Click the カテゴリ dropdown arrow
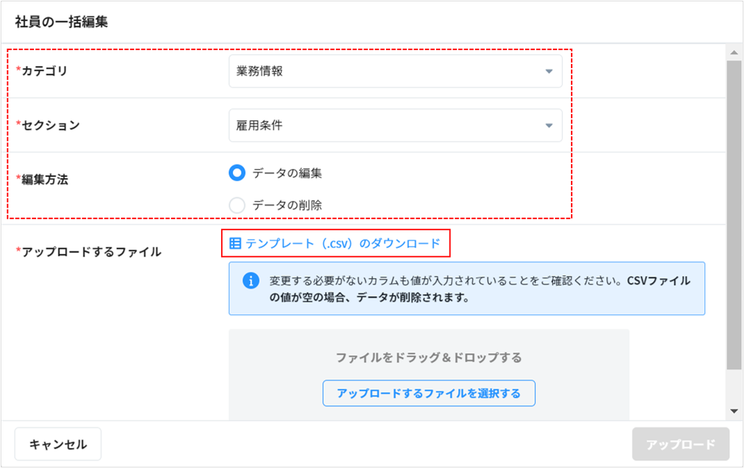This screenshot has height=468, width=744. click(x=548, y=71)
